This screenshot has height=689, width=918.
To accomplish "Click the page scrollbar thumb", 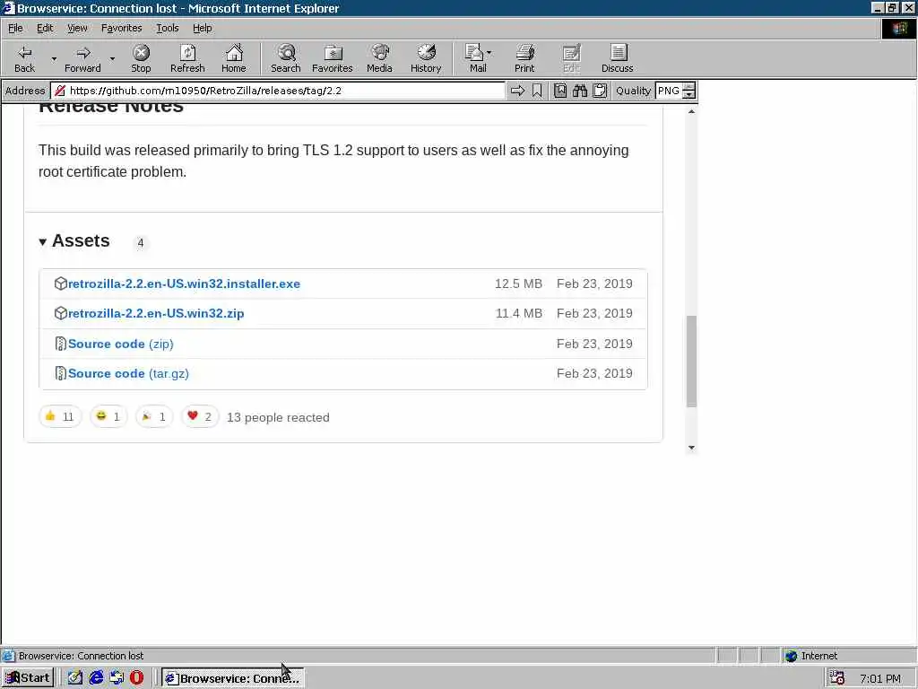I will 691,361.
